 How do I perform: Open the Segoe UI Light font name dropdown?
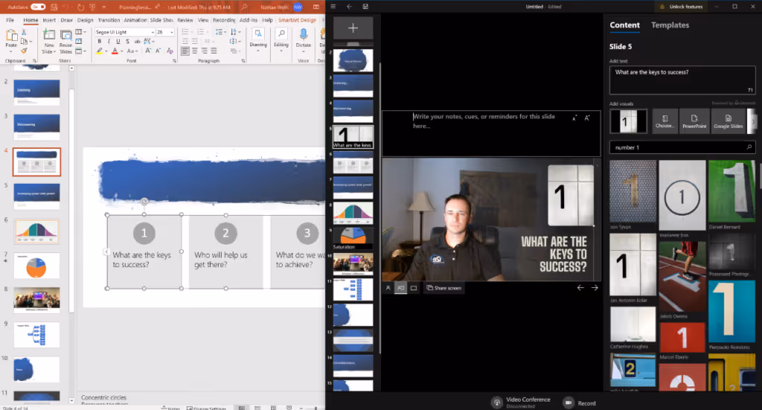[153, 32]
